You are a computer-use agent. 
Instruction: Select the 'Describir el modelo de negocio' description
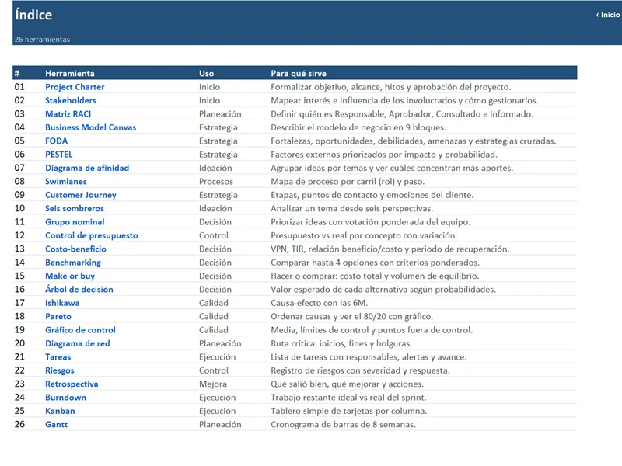point(358,127)
